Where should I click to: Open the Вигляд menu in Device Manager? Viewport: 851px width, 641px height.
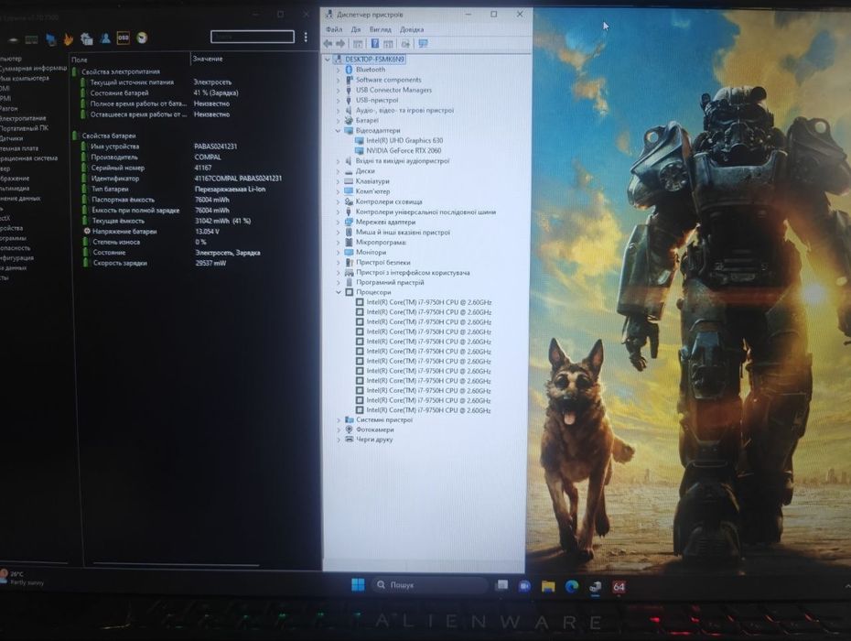[380, 29]
